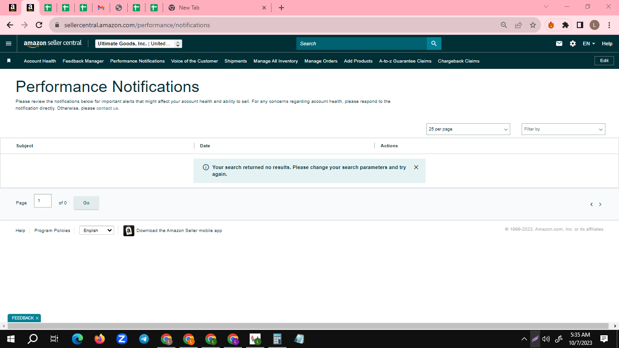Click the zoom magnifier in address bar
619x348 pixels.
504,25
